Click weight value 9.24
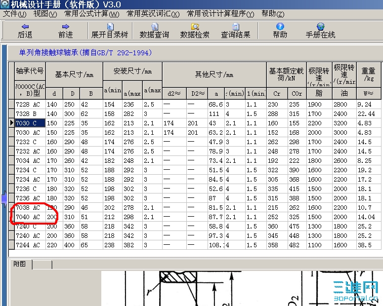383x306 pixels. [364, 105]
